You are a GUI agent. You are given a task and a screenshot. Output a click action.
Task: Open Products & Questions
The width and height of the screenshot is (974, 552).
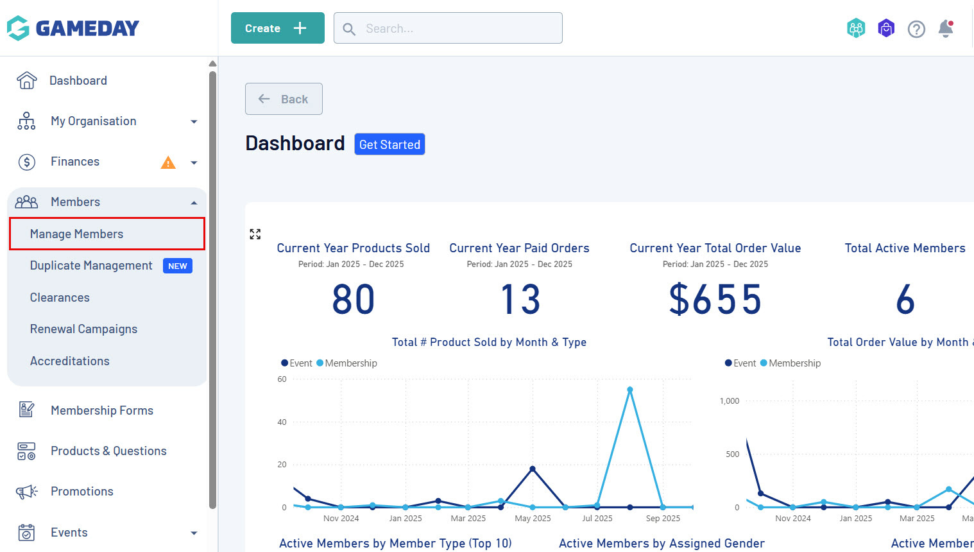[108, 451]
